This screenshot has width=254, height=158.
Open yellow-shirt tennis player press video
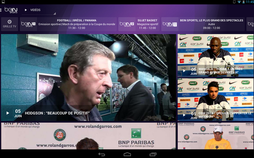[x=216, y=136]
